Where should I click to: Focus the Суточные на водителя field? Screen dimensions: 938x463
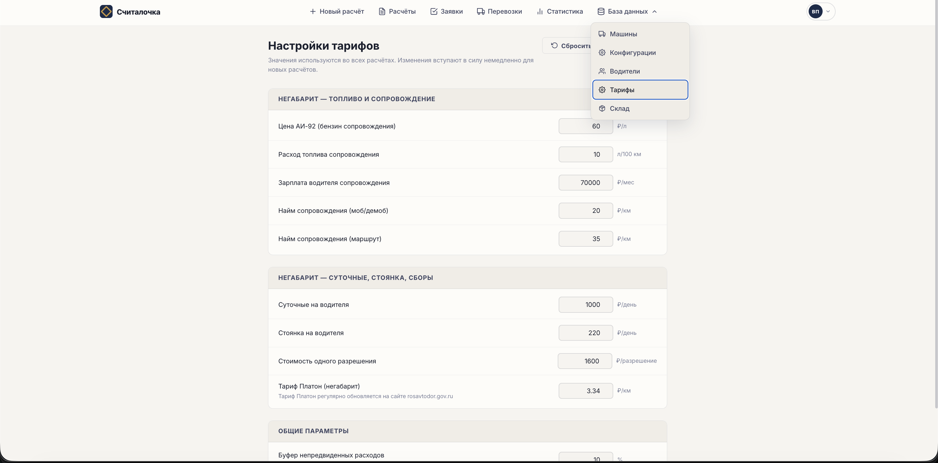pyautogui.click(x=586, y=304)
